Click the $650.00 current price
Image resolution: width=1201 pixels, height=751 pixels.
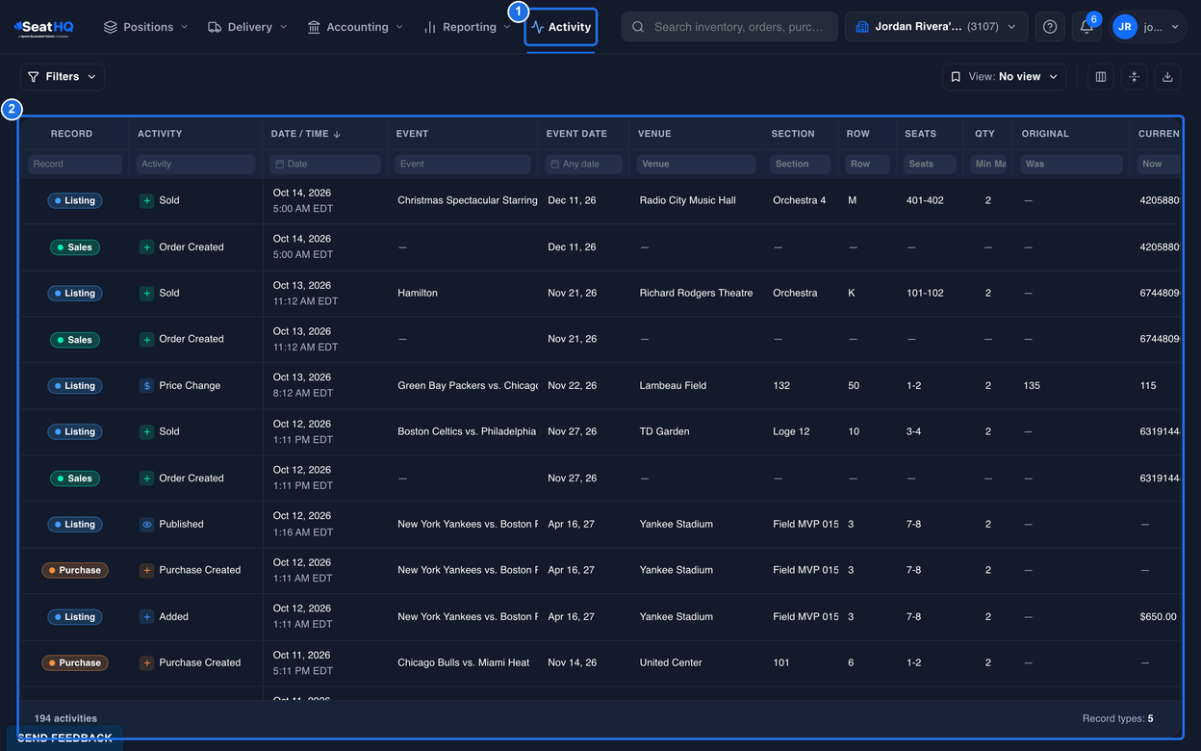pyautogui.click(x=1158, y=616)
